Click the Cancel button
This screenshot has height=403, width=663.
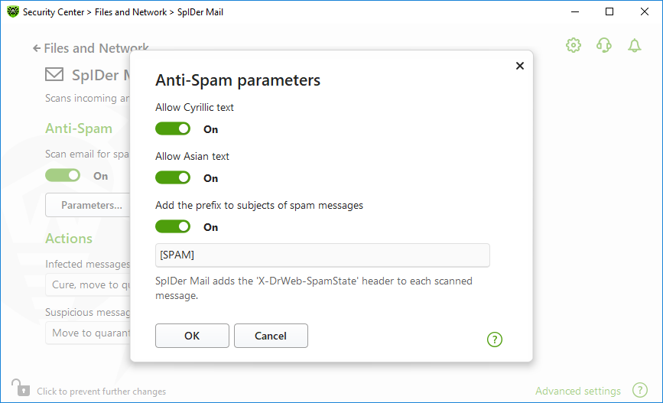click(271, 336)
